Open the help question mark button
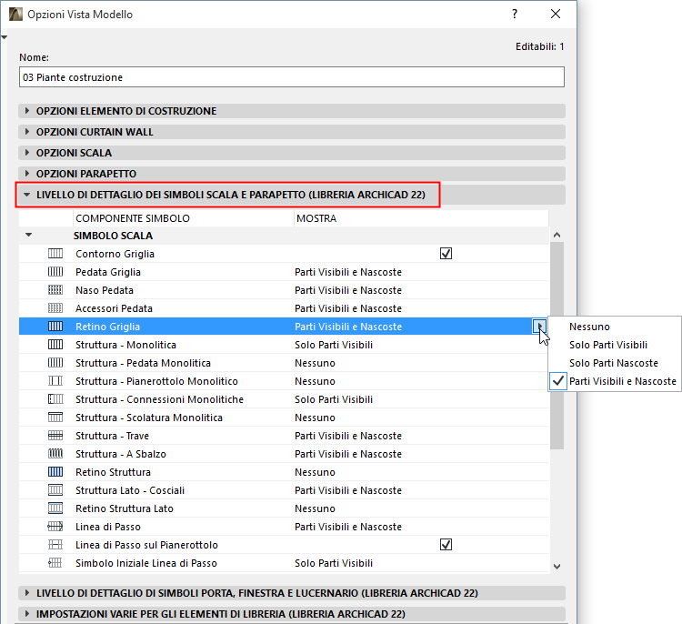Image resolution: width=682 pixels, height=624 pixels. tap(515, 14)
